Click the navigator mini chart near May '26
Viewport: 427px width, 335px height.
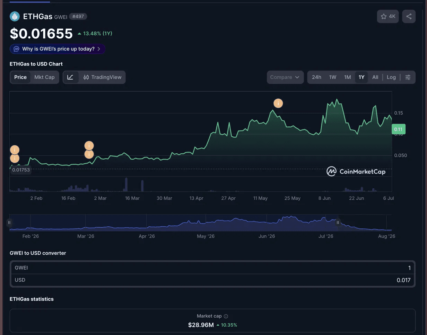pos(206,222)
